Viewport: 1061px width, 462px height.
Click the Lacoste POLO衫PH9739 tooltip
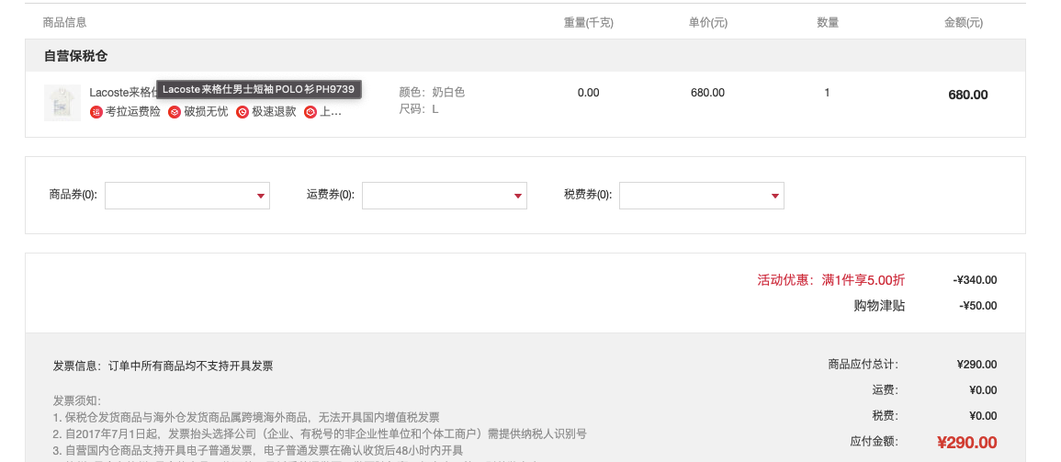(258, 89)
